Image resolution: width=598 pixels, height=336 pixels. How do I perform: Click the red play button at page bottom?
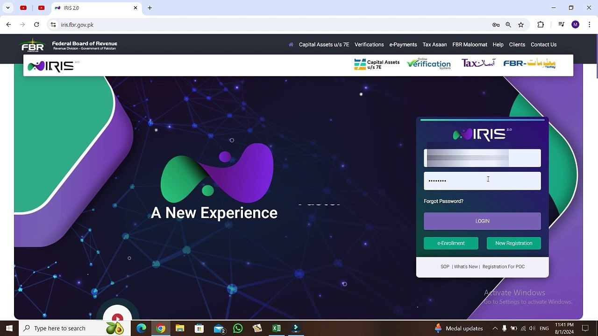(x=117, y=317)
